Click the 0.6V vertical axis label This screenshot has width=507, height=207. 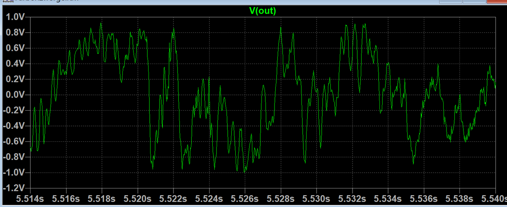pos(15,48)
